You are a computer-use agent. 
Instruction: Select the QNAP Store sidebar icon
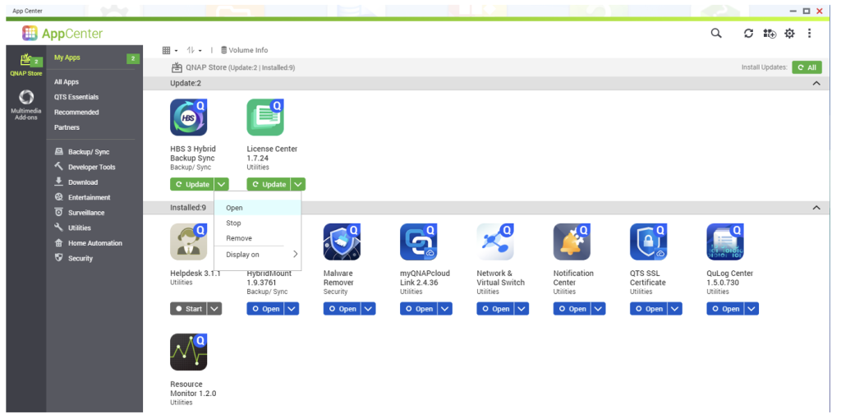(25, 65)
